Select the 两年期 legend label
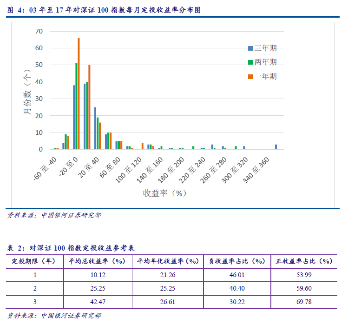 tap(265, 62)
